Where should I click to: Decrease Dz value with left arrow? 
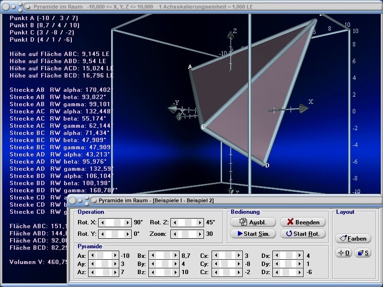[276, 272]
